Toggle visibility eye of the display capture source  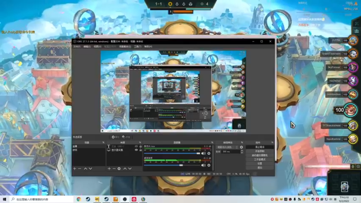click(136, 150)
